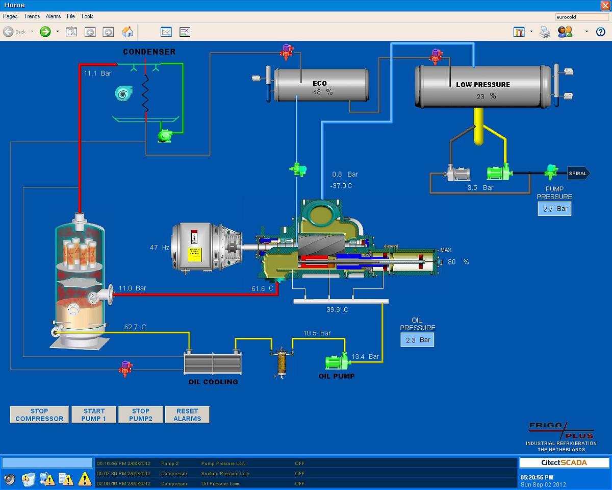Expand the tools icon dropdown arrow
The width and height of the screenshot is (612, 490).
pos(531,32)
